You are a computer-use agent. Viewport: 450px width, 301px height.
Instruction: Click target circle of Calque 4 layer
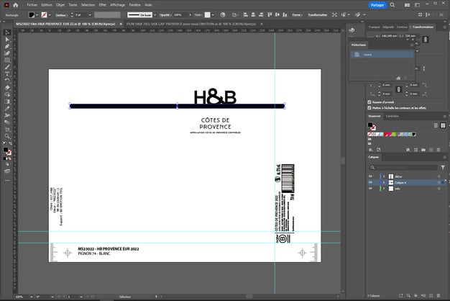point(438,183)
